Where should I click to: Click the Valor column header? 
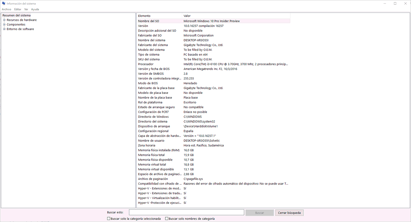tap(236, 16)
